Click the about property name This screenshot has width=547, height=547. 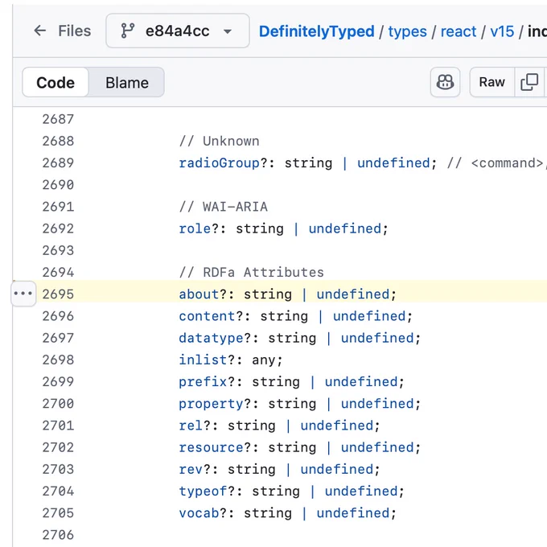pos(199,294)
